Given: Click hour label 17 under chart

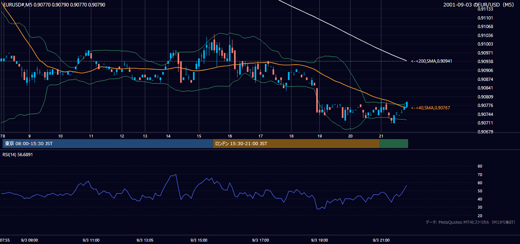Looking at the screenshot, I should click(260, 136).
